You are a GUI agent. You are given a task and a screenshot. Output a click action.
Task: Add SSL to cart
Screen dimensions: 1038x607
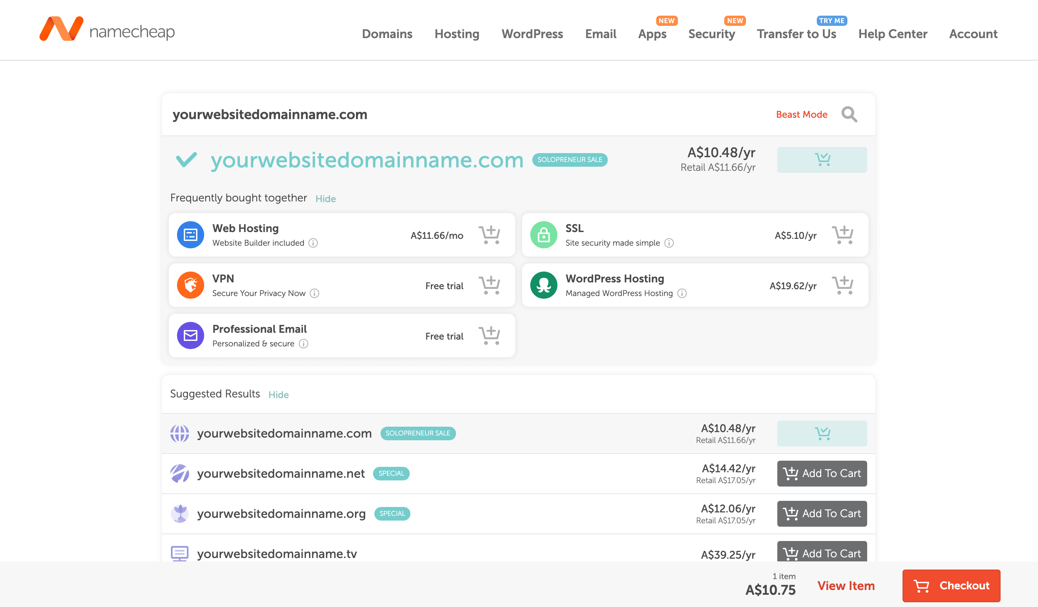coord(842,235)
